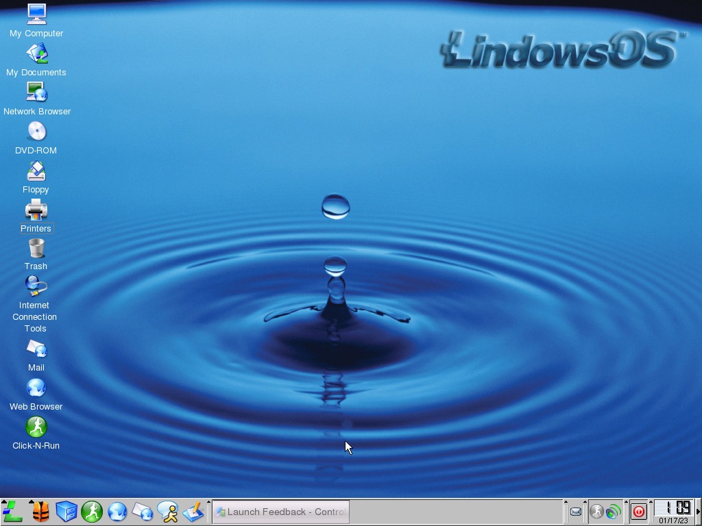Toggle the volume speaker icon in system tray
This screenshot has height=526, width=702.
[614, 512]
